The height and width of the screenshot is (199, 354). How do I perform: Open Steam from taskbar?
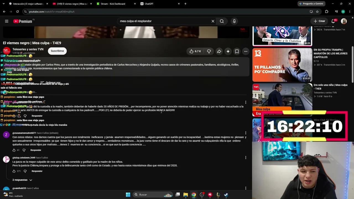pyautogui.click(x=226, y=195)
